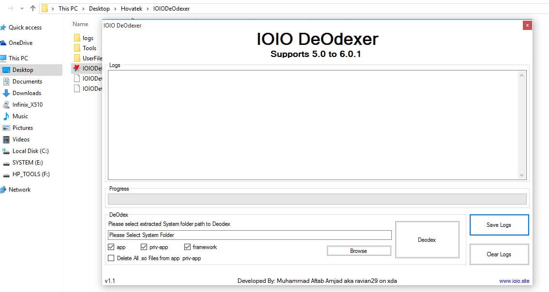Clear the logs with Clear Logs
549x292 pixels.
click(x=499, y=254)
